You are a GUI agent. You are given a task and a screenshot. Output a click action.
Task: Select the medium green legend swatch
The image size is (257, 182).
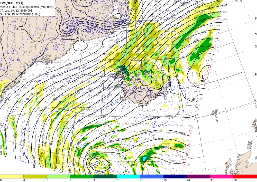pos(82,176)
